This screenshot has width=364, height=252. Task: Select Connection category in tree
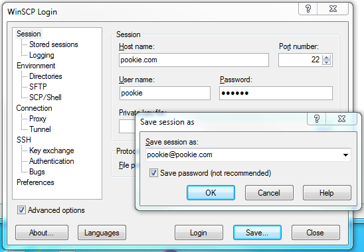click(34, 108)
